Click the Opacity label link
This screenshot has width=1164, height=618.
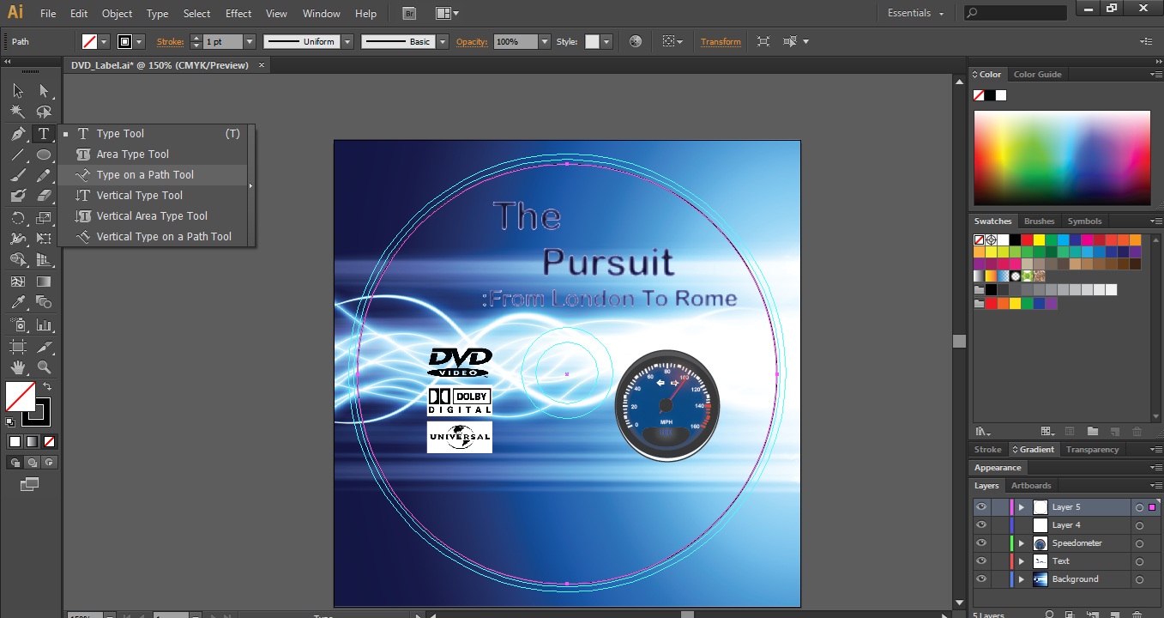(472, 42)
